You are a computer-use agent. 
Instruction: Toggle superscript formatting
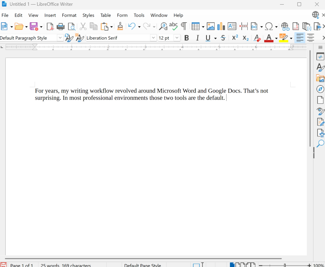tap(235, 38)
